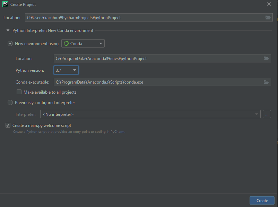This screenshot has width=278, height=207.
Task: Click the Conda logo icon in environment selector
Action: pos(66,44)
